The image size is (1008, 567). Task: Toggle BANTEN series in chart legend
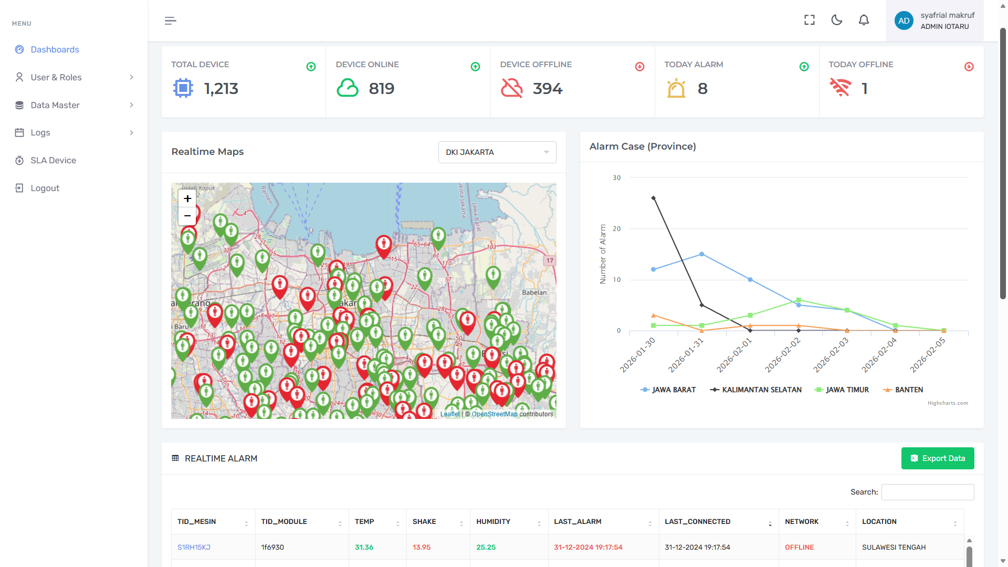click(x=903, y=390)
